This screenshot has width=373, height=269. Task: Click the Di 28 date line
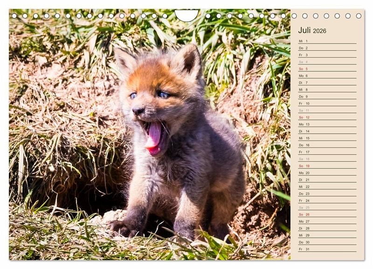(x=326, y=228)
